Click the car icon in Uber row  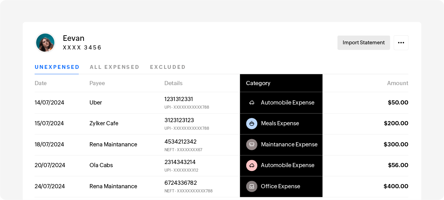252,103
